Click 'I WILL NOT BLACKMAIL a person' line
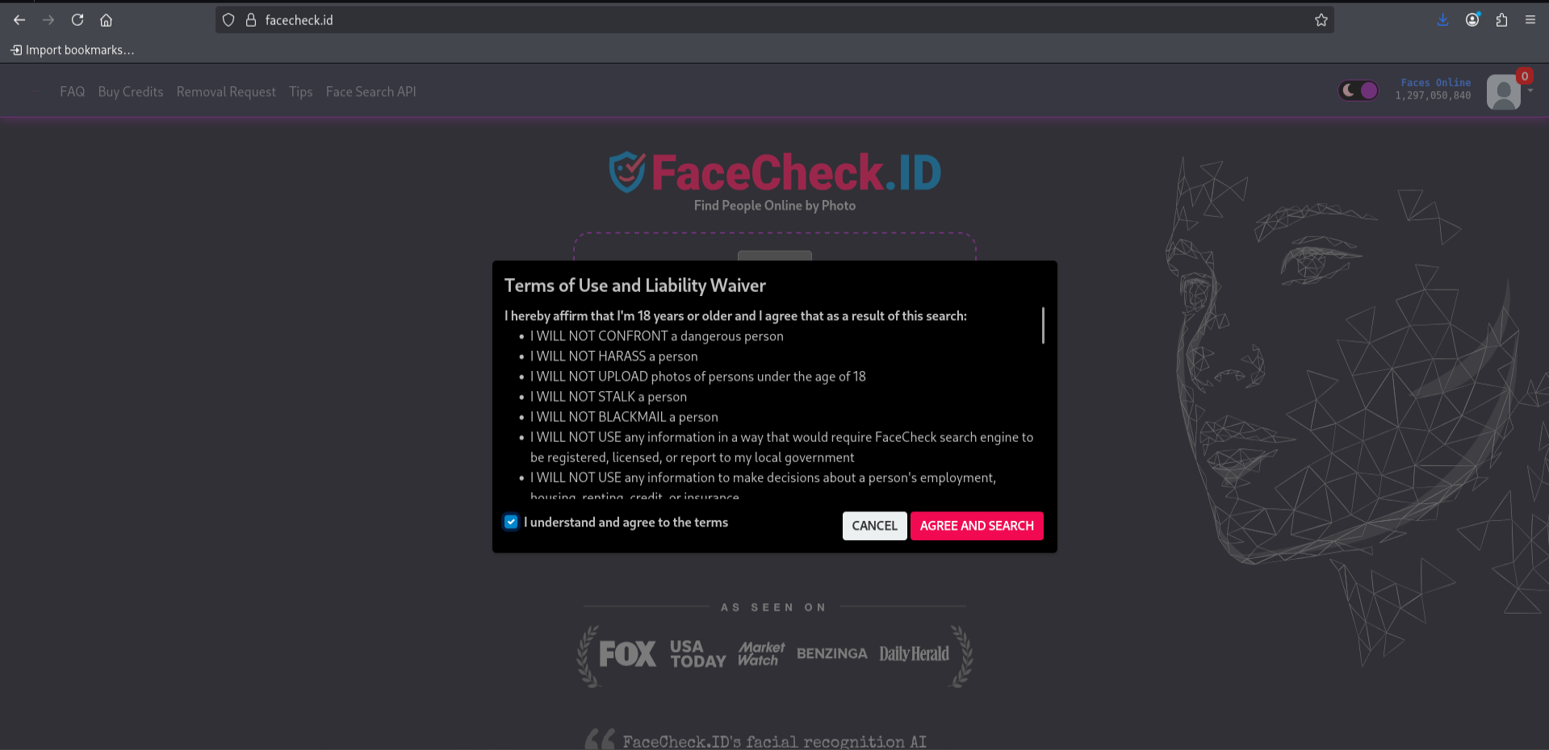Screen dimensions: 1549x750 click(624, 417)
